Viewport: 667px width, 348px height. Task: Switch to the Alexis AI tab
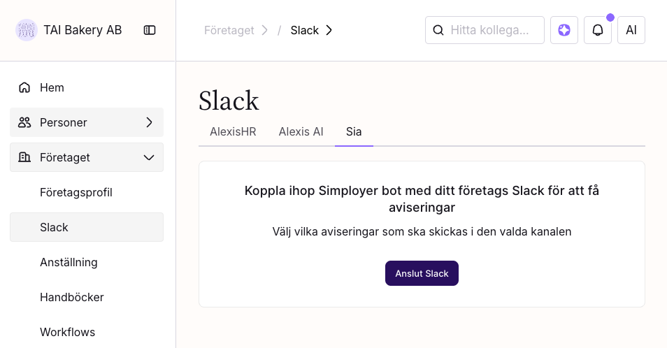click(x=301, y=131)
